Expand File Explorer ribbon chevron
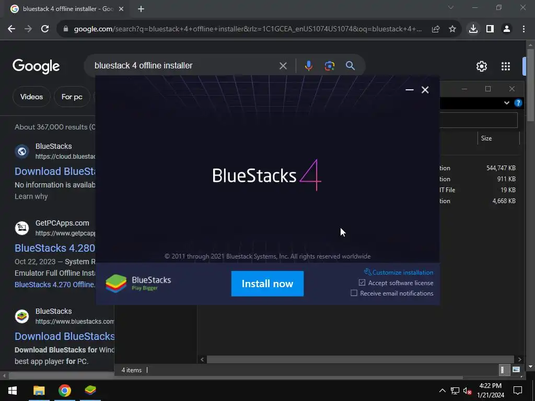Screen dimensions: 535x401 507,103
